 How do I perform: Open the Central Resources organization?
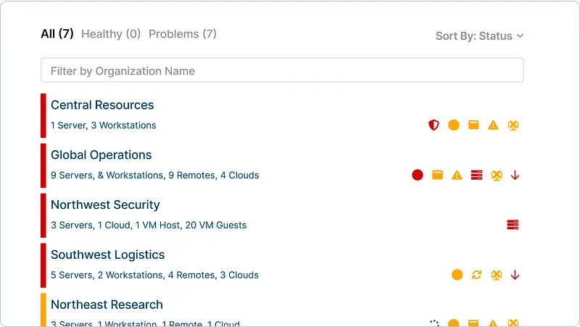coord(102,105)
